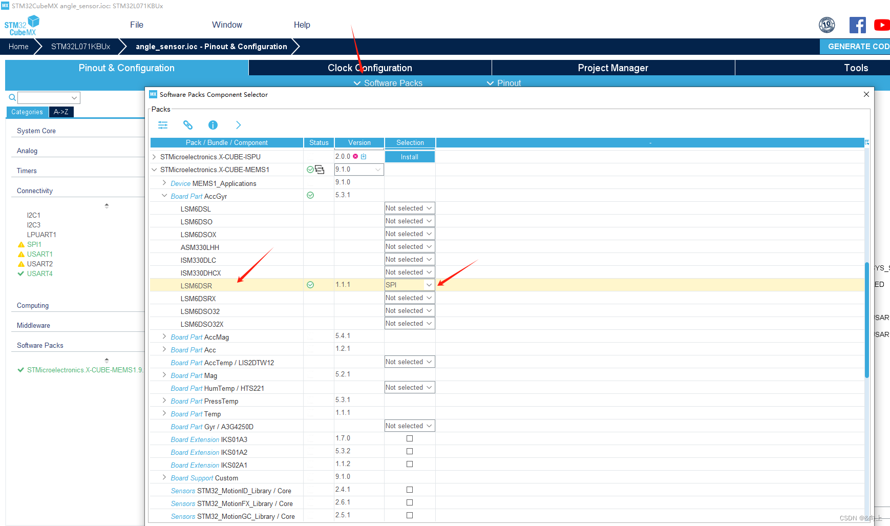Screen dimensions: 890x526
Task: Click the right chevron details icon in Packs toolbar
Action: pyautogui.click(x=238, y=125)
